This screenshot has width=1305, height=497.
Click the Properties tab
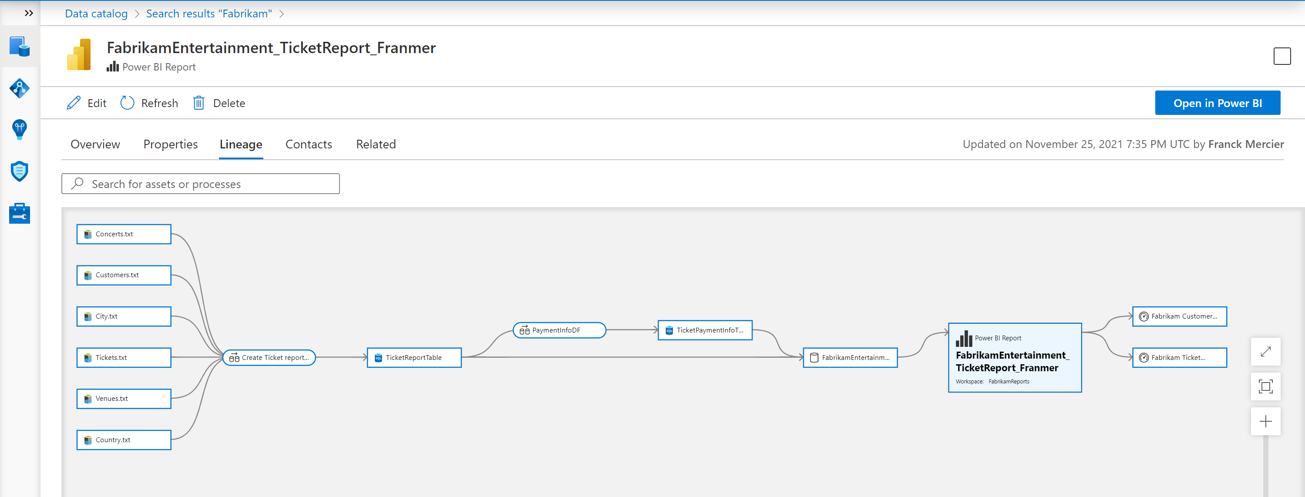(x=170, y=144)
